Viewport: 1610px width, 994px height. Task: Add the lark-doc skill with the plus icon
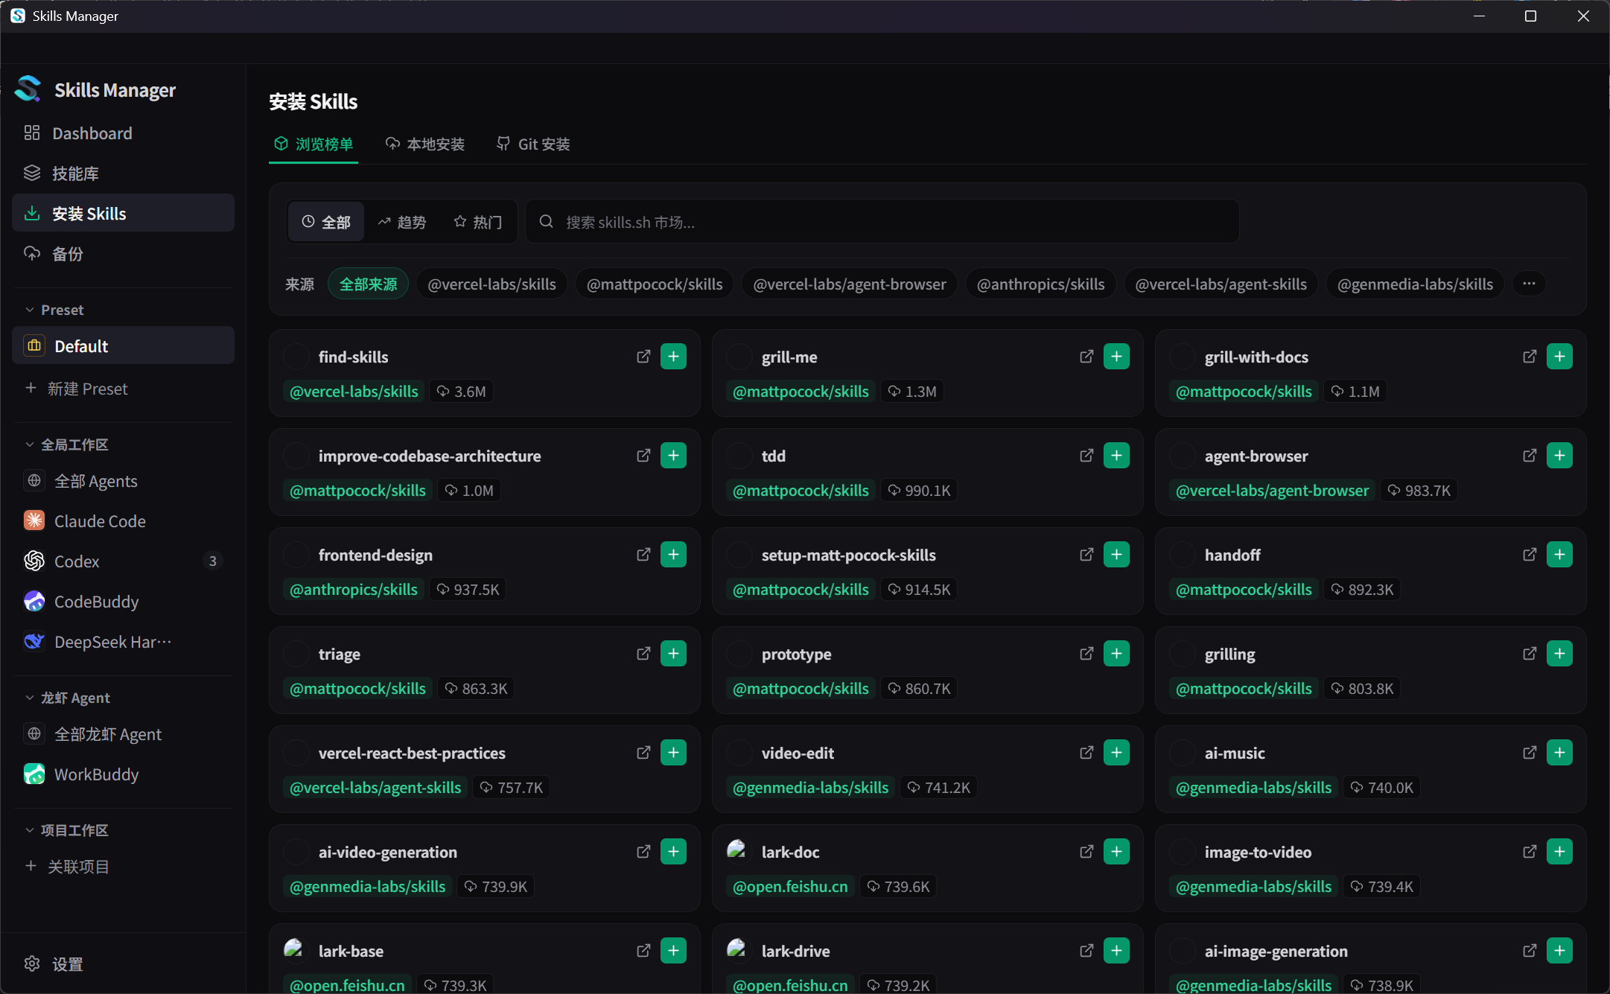(1116, 852)
